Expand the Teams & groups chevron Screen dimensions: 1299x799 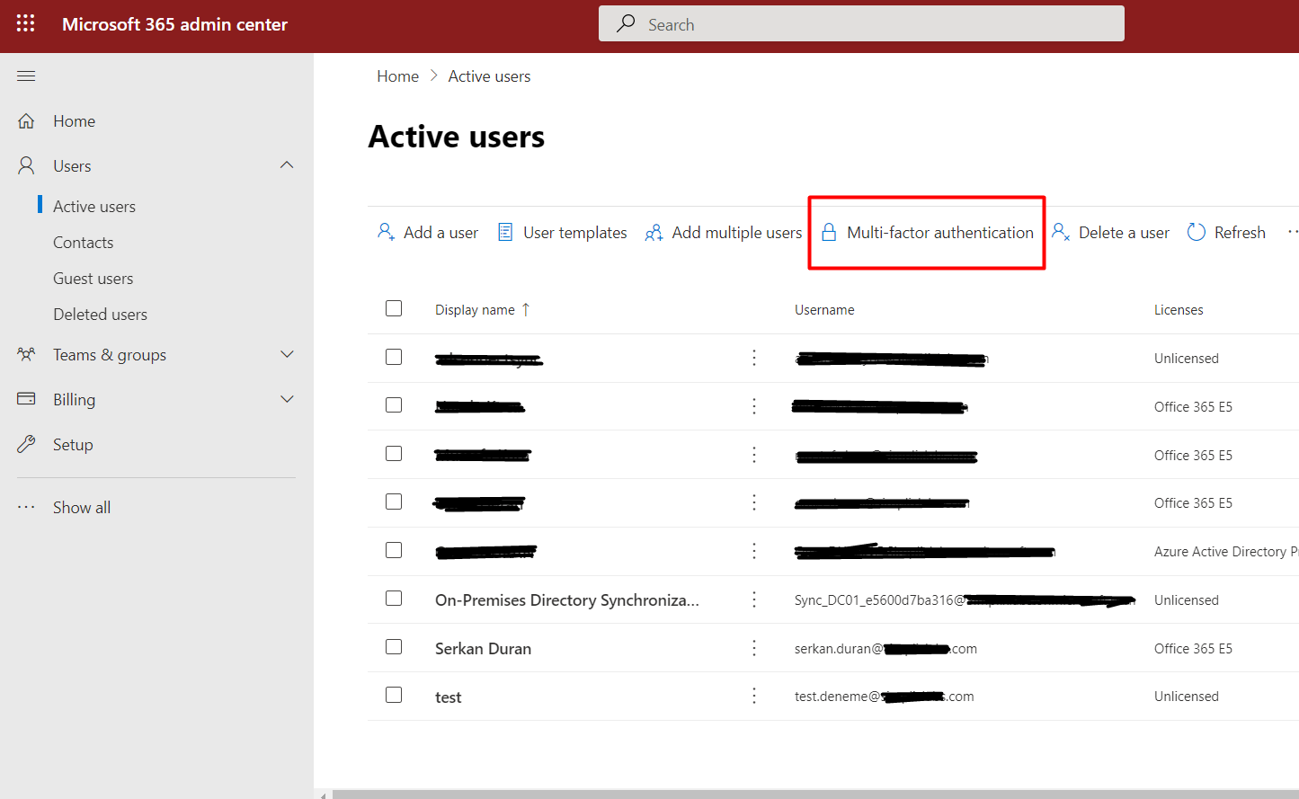tap(287, 354)
